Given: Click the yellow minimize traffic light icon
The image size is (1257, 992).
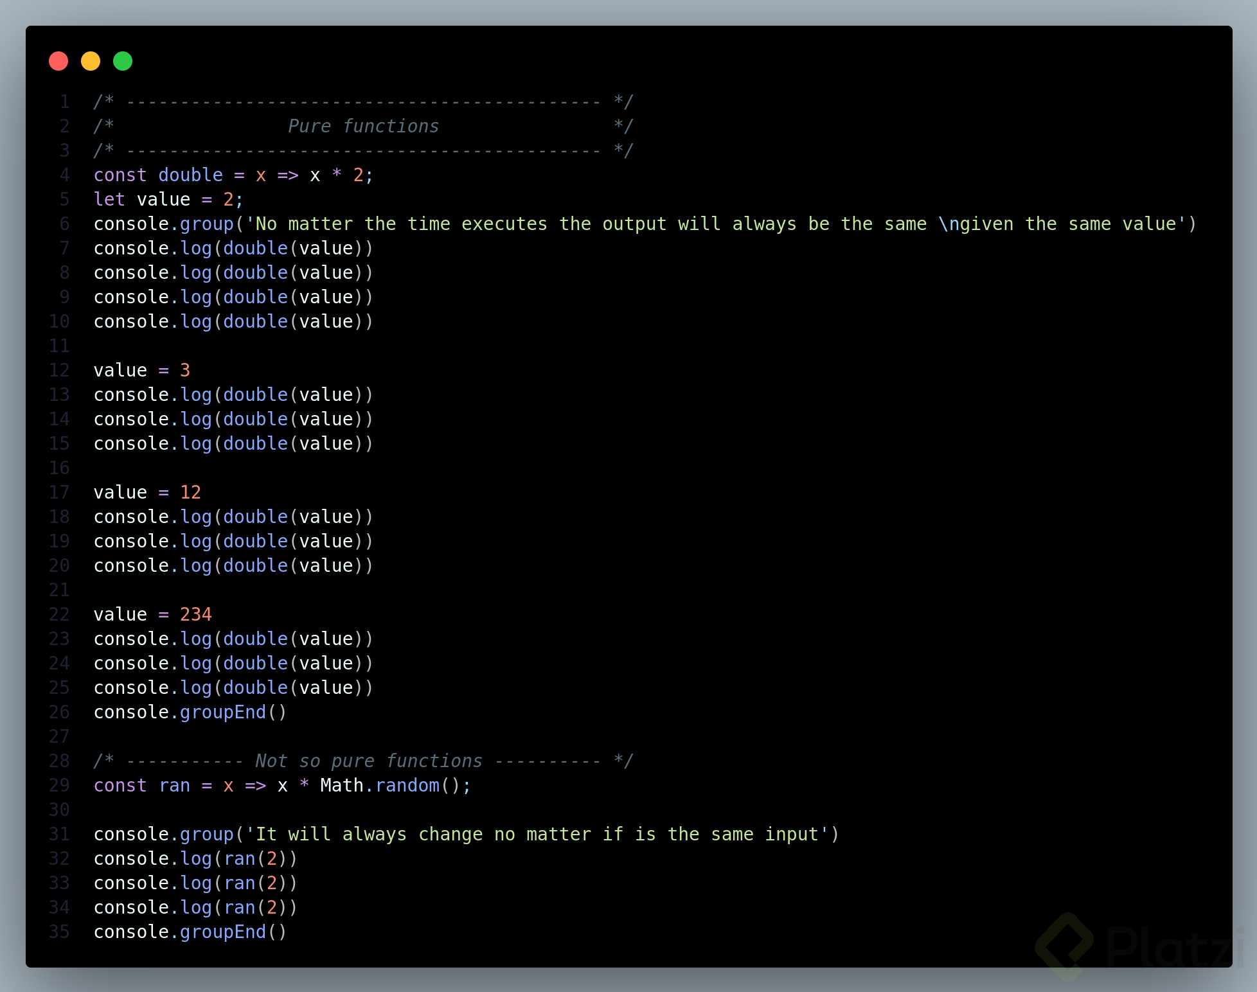Looking at the screenshot, I should tap(91, 61).
